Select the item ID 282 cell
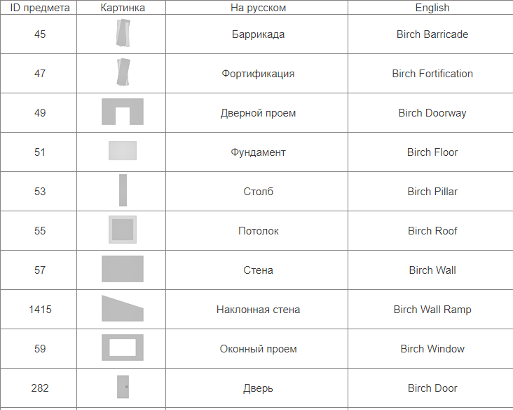513x410 pixels. coord(40,388)
